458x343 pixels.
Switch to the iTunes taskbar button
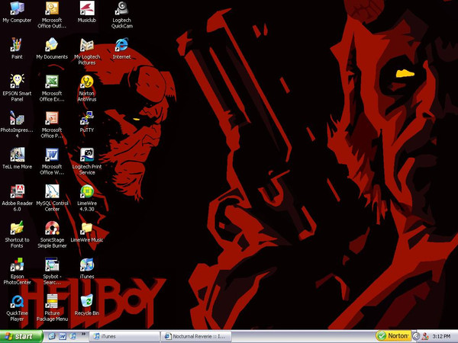tap(124, 336)
